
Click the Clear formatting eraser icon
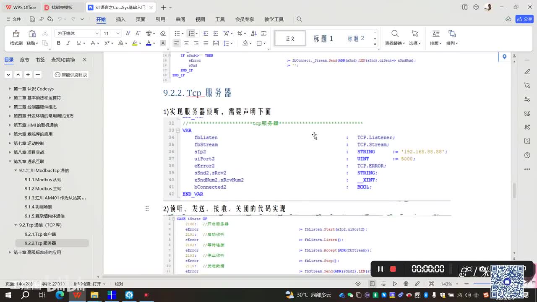163,33
